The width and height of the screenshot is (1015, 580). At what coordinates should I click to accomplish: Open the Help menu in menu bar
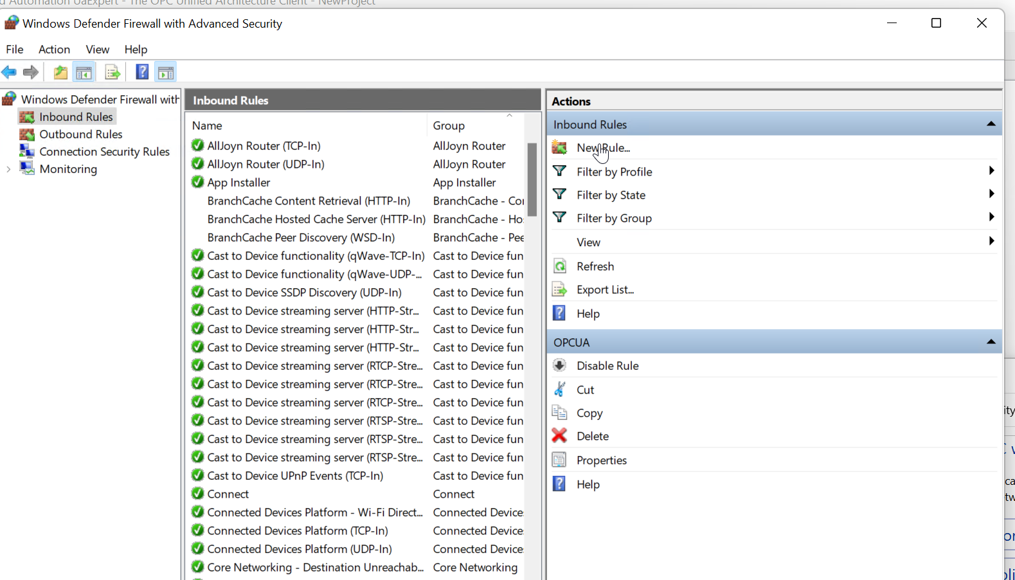(136, 50)
